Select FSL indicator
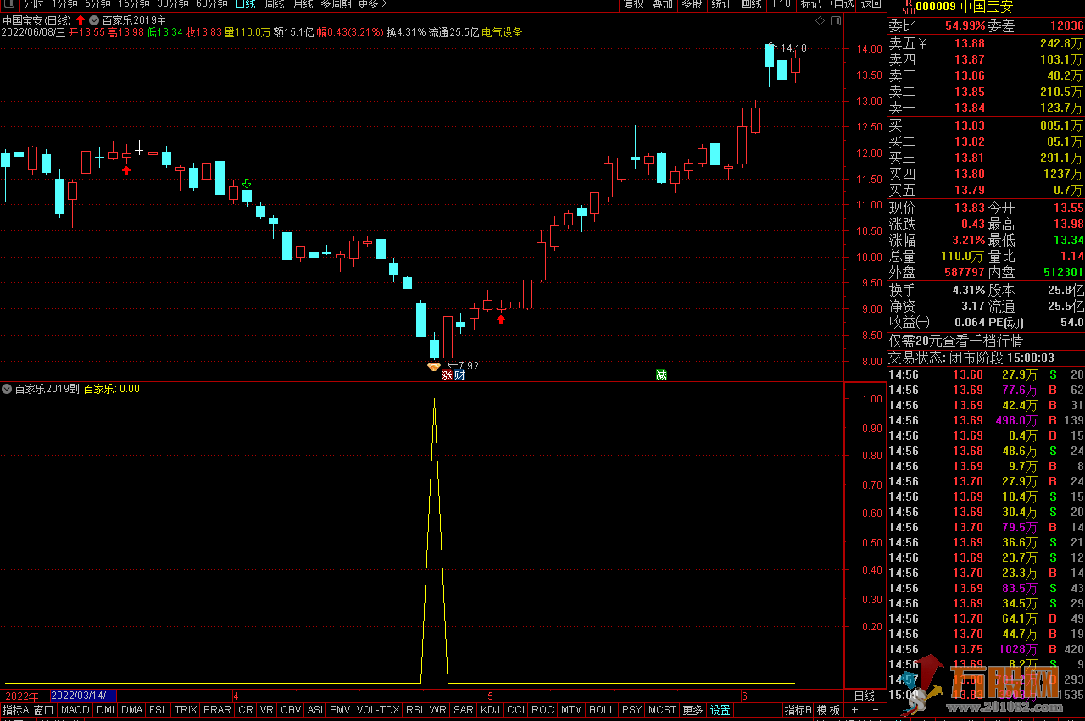Screen dimensions: 1085x721 (x=159, y=710)
